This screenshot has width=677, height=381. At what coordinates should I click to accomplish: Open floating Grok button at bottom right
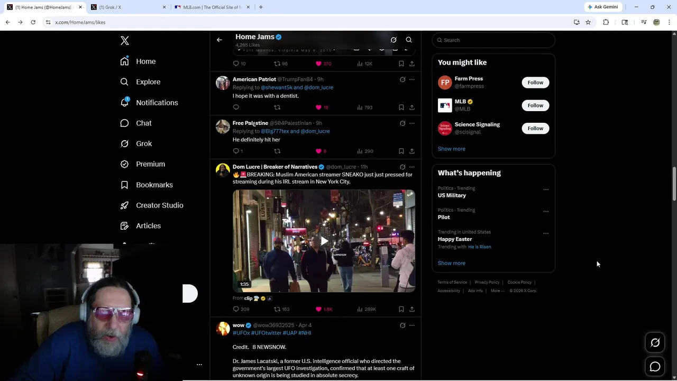click(655, 343)
